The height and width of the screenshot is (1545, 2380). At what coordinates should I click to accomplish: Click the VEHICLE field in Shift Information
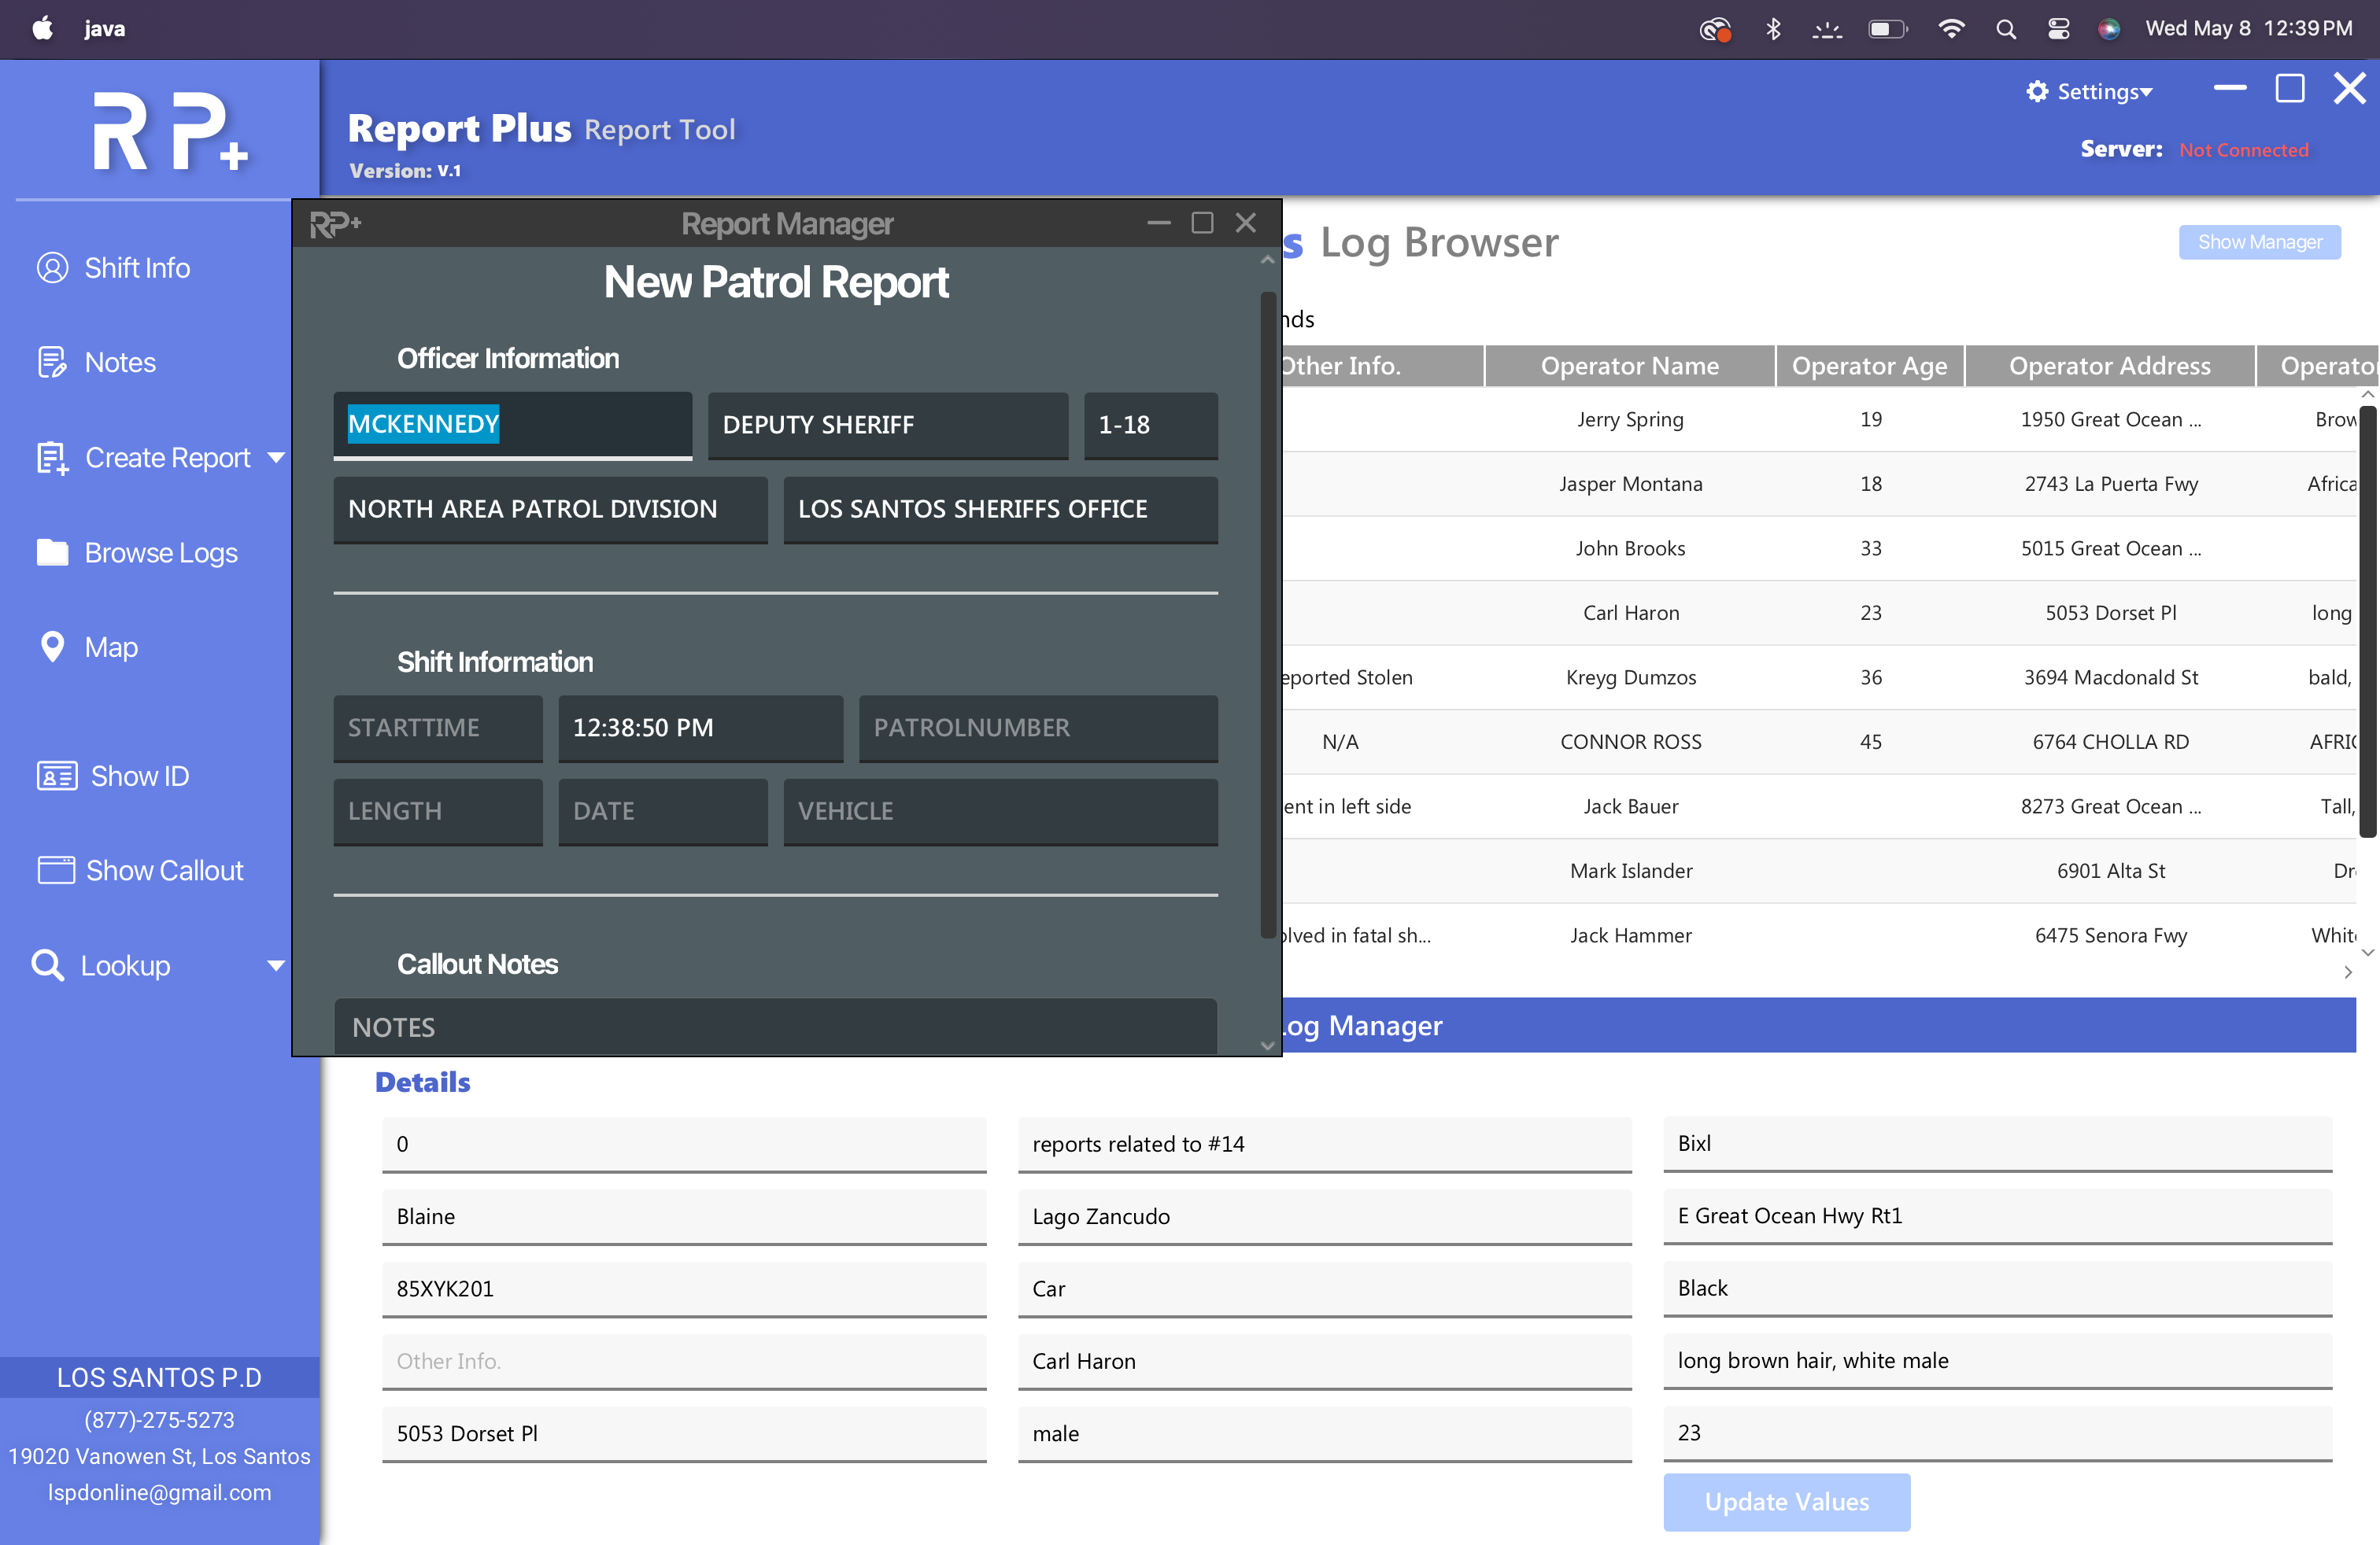pos(1000,812)
